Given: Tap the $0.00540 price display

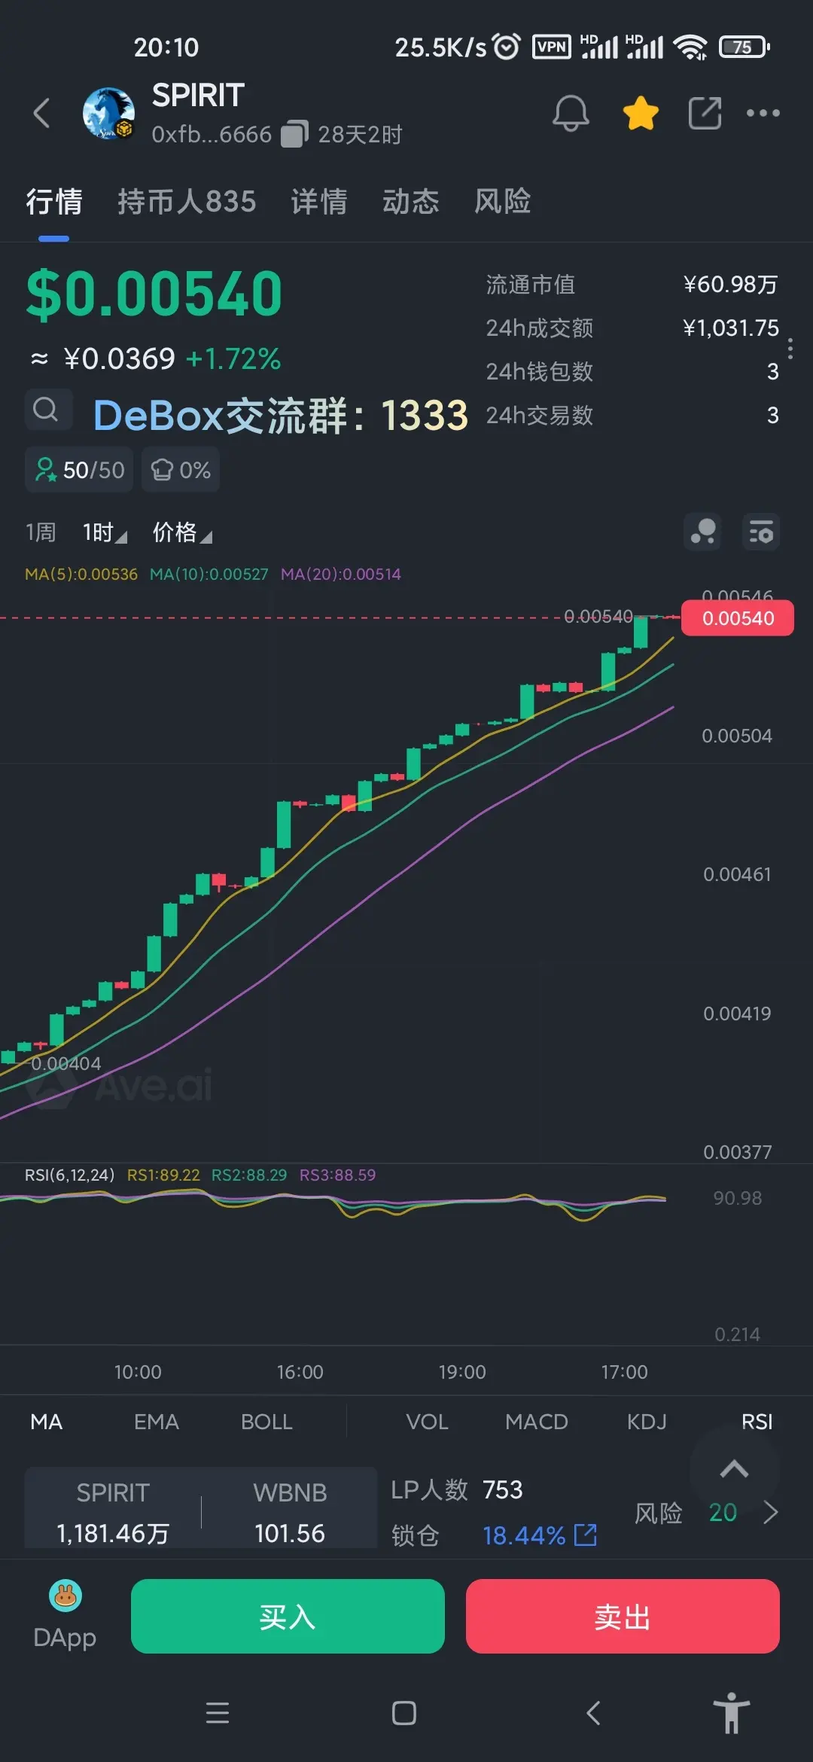Looking at the screenshot, I should (154, 294).
